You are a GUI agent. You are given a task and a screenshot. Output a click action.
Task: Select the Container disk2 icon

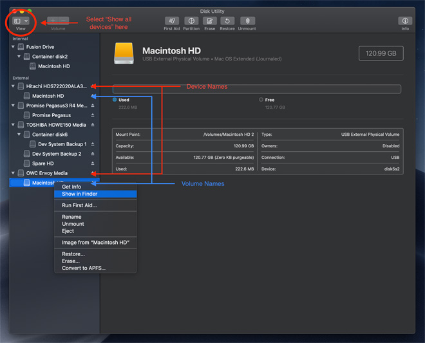click(x=26, y=57)
